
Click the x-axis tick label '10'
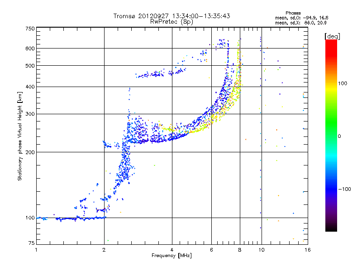262,250
